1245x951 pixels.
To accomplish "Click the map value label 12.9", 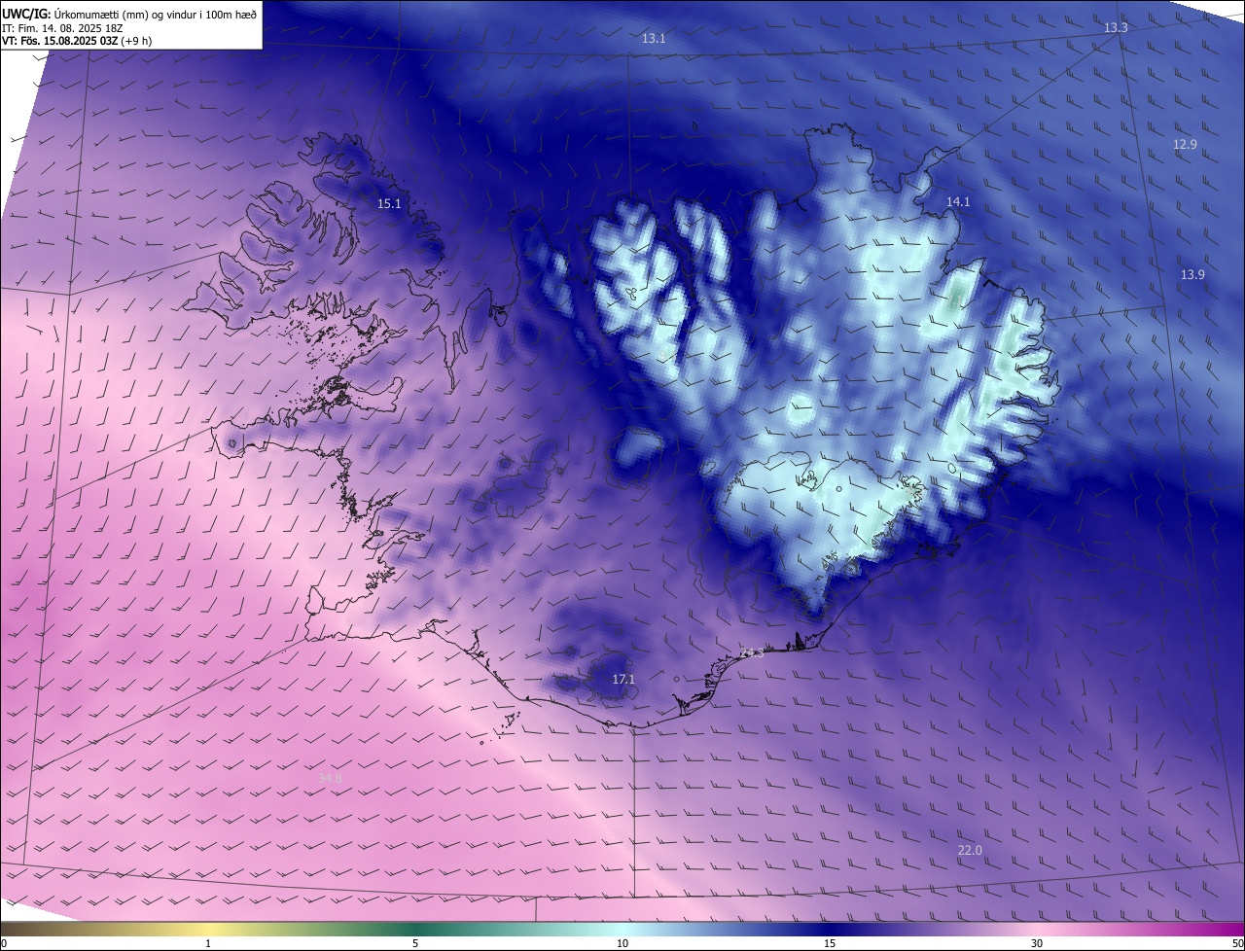I will (1185, 144).
